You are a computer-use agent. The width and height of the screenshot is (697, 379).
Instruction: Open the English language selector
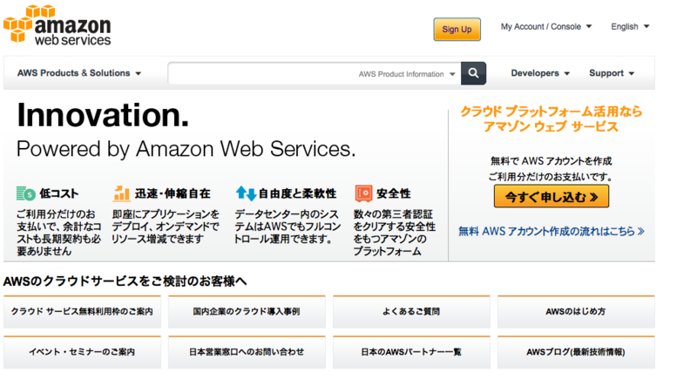[630, 27]
